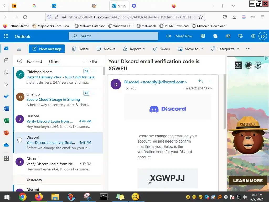This screenshot has width=269, height=202.
Task: Start a Meet Now video call
Action: (179, 36)
